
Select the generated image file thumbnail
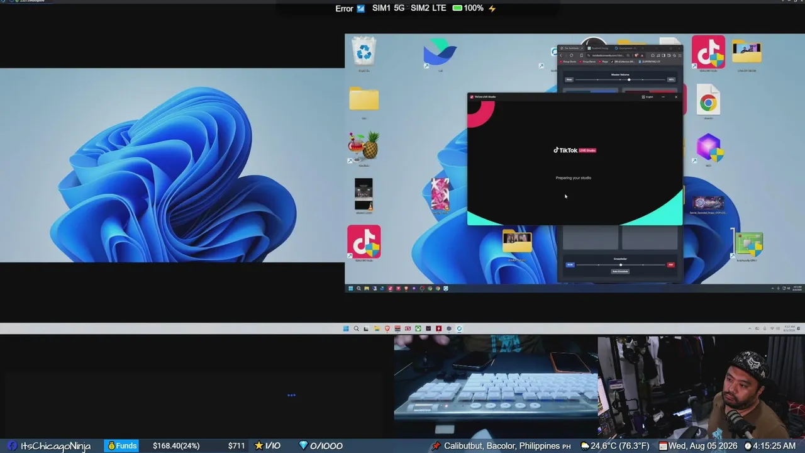click(708, 203)
